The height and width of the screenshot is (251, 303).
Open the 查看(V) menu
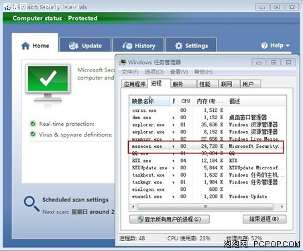click(x=179, y=72)
